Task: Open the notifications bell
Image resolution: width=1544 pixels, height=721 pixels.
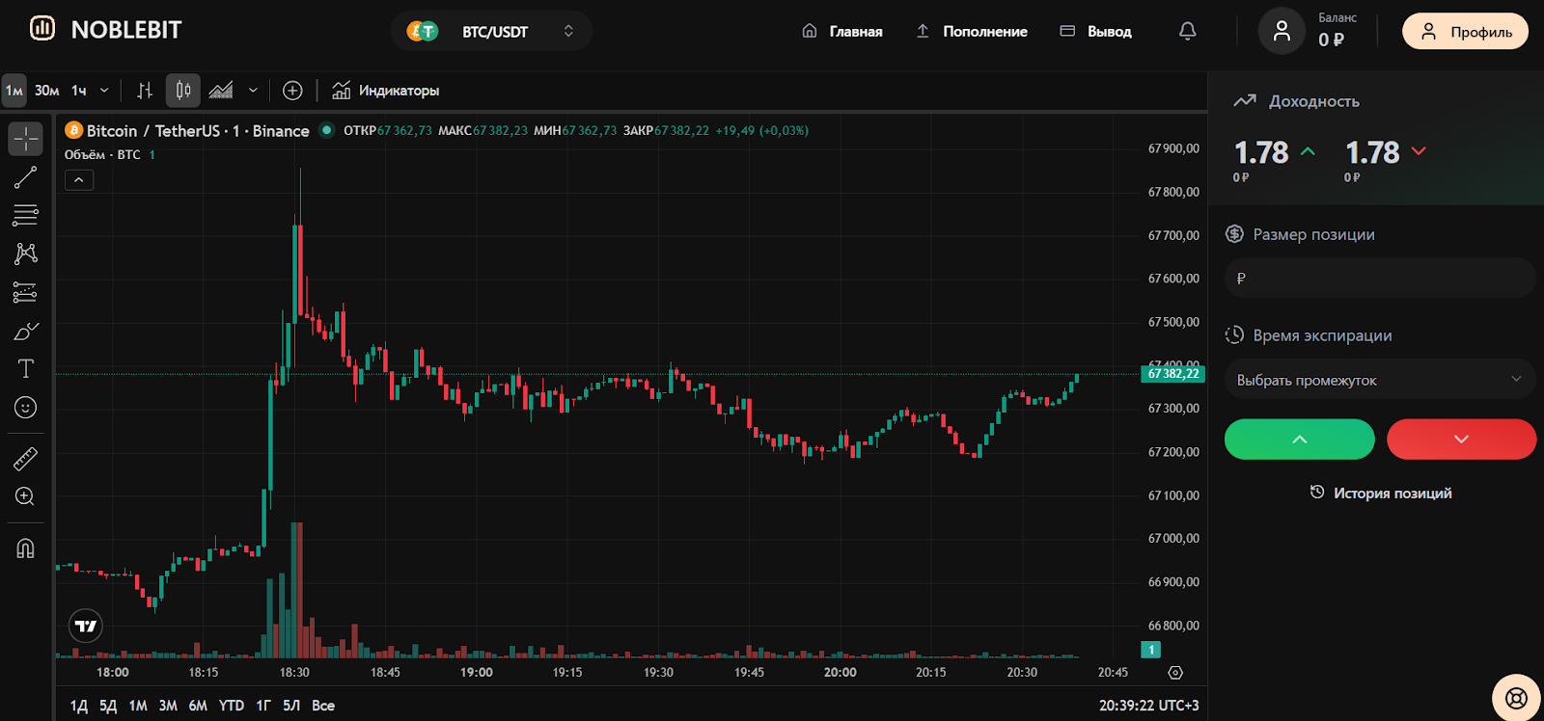Action: coord(1187,32)
